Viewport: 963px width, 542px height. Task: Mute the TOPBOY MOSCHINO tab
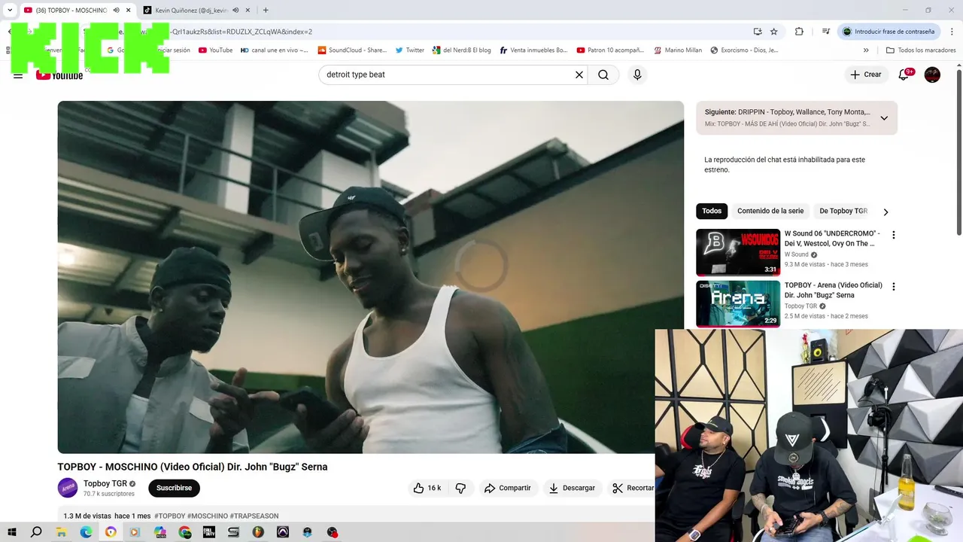tap(117, 11)
